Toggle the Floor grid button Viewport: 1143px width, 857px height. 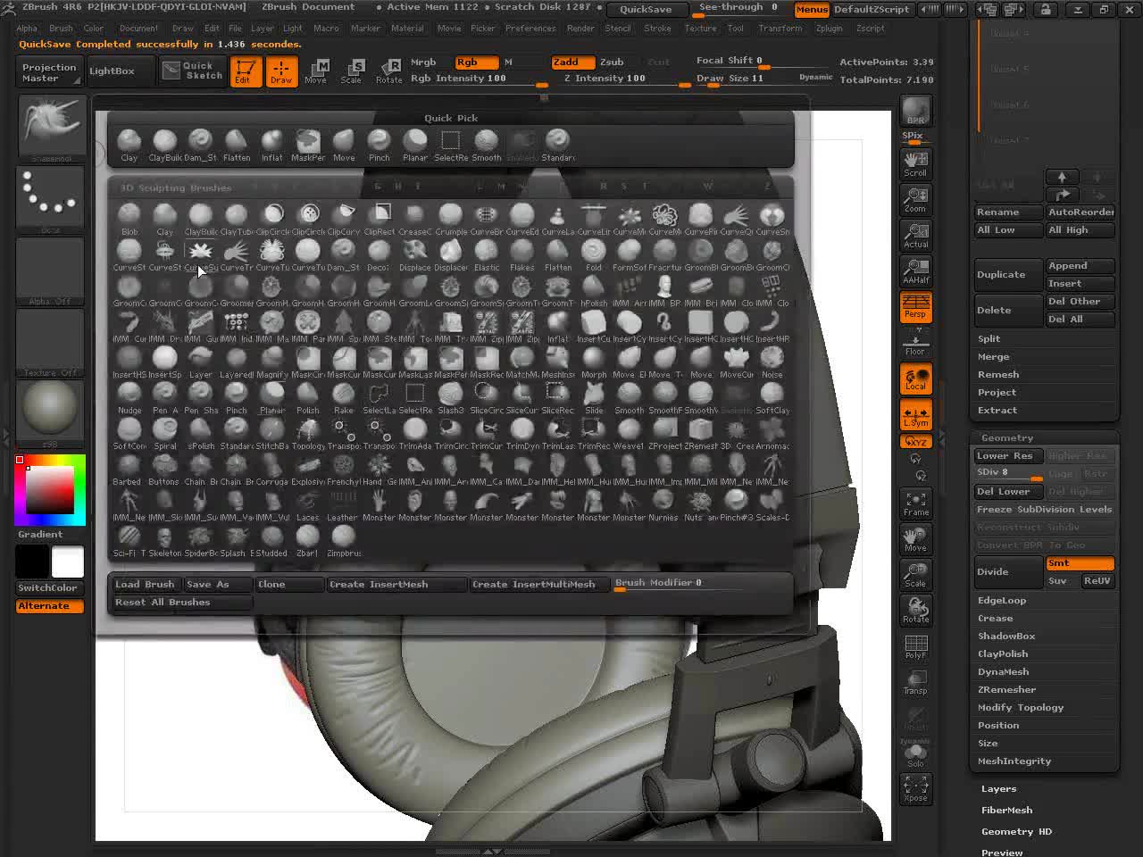pyautogui.click(x=915, y=343)
